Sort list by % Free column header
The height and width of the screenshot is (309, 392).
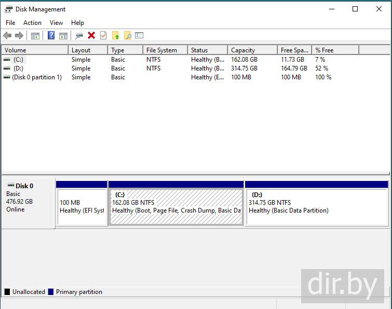pyautogui.click(x=334, y=50)
